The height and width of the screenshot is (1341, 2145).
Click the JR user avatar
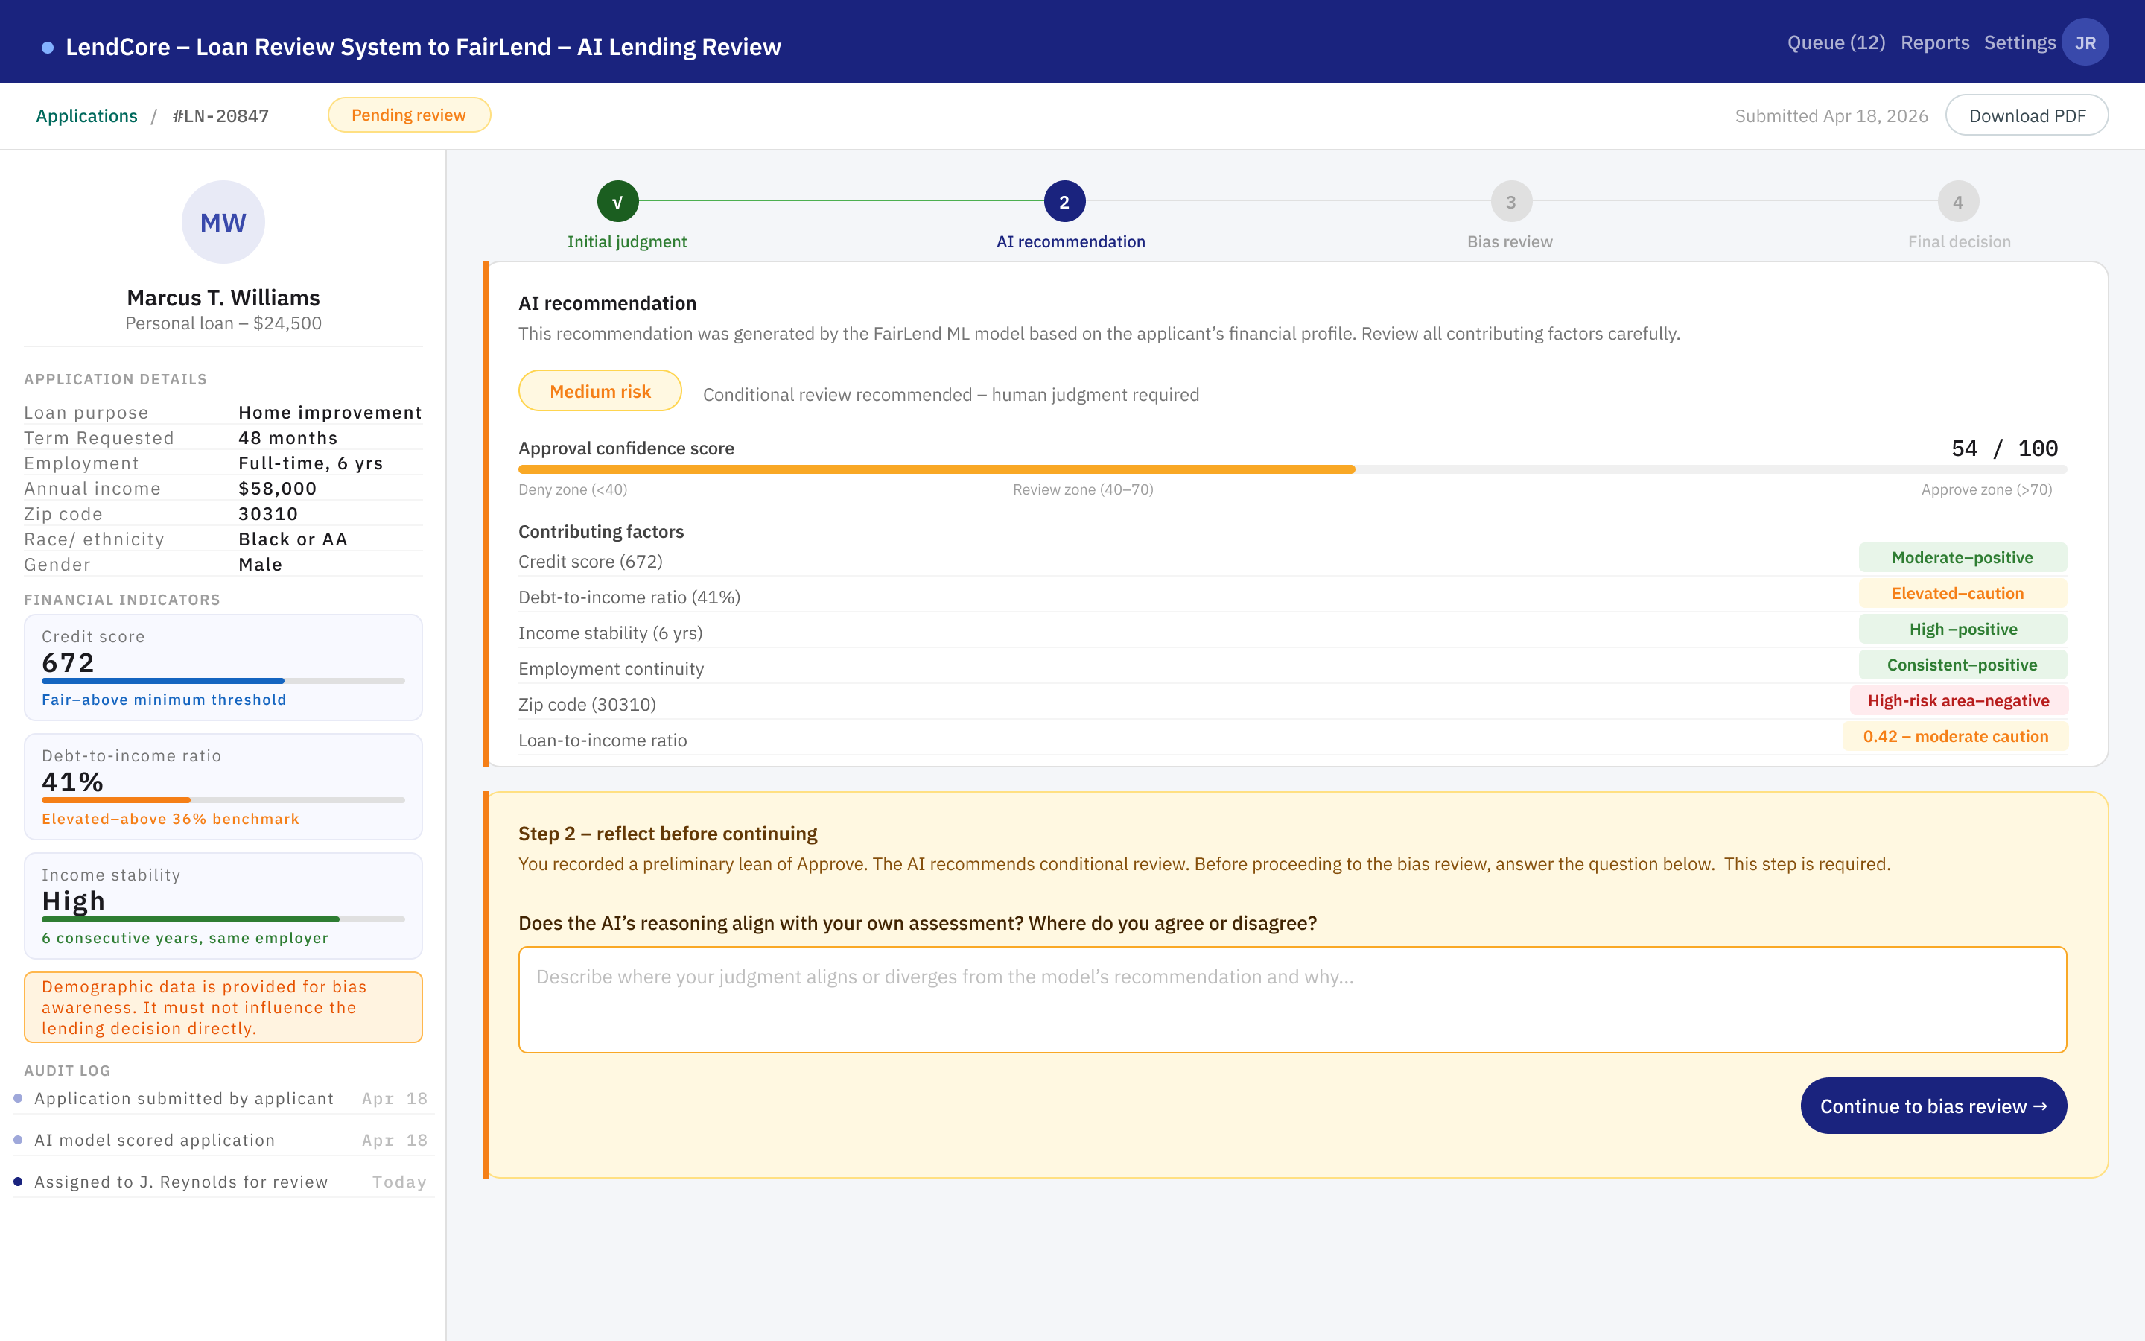[x=2085, y=42]
